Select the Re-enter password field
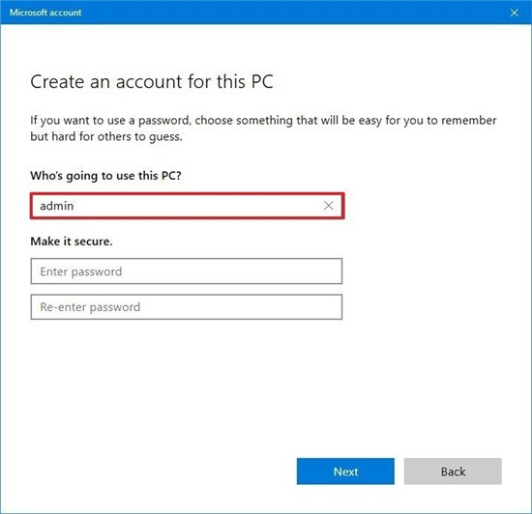 click(x=187, y=307)
